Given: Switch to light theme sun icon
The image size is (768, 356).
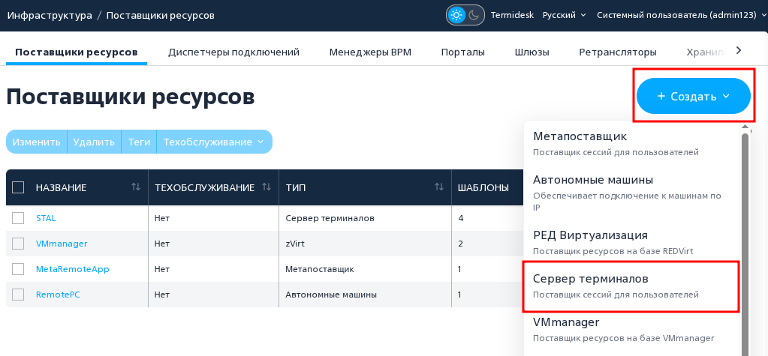Looking at the screenshot, I should pos(456,15).
